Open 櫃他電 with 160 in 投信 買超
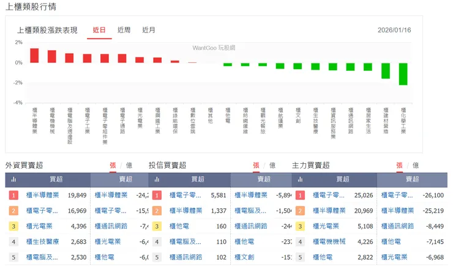453x267 pixels. [179, 226]
